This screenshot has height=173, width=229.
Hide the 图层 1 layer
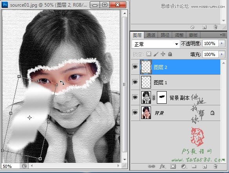point(135,82)
